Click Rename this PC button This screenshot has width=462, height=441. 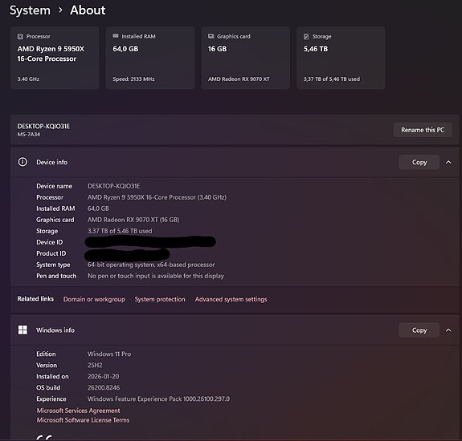coord(423,130)
